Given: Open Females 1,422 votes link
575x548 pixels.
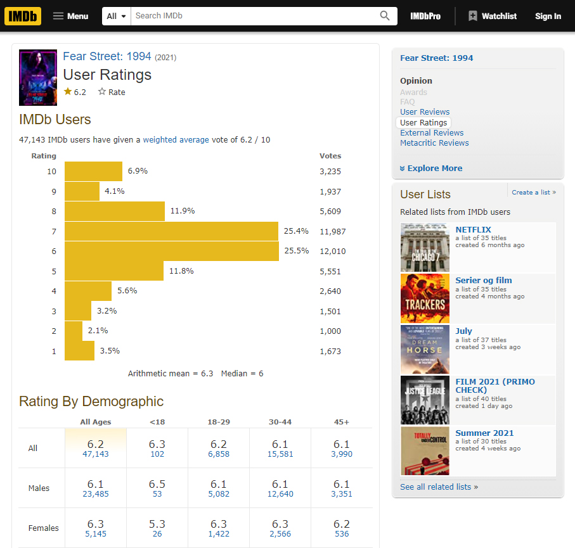Looking at the screenshot, I should tap(219, 534).
